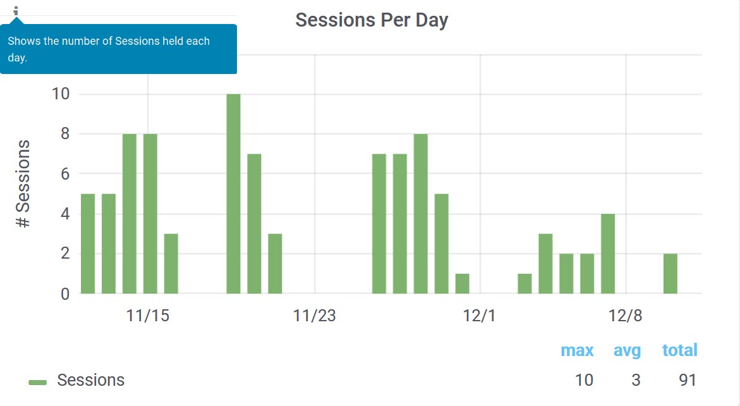Click the max value 10 in legend row
This screenshot has width=740, height=406.
tap(584, 380)
